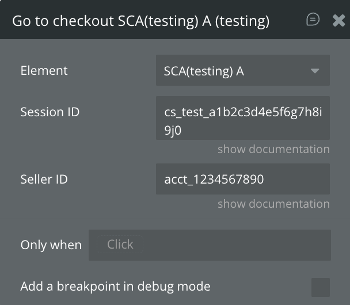Select the SCA(testing) A element text
The height and width of the screenshot is (305, 350).
point(204,71)
